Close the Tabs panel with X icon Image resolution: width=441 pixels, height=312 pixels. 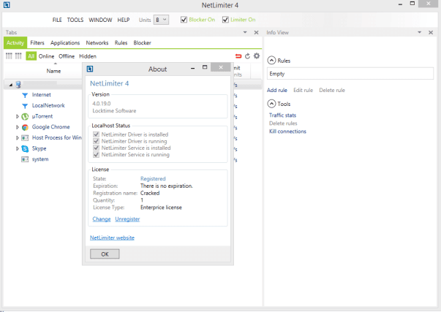256,33
